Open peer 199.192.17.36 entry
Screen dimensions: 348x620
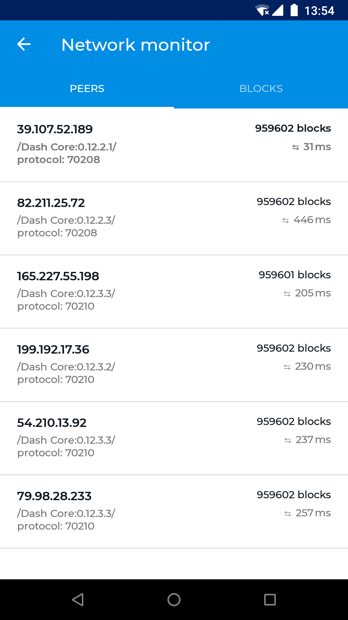pyautogui.click(x=53, y=349)
